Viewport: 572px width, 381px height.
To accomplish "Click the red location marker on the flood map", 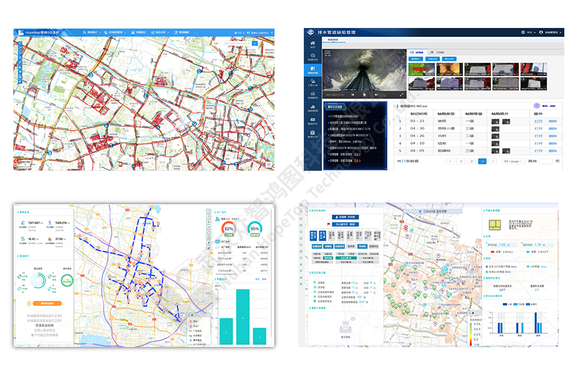I will (405, 228).
